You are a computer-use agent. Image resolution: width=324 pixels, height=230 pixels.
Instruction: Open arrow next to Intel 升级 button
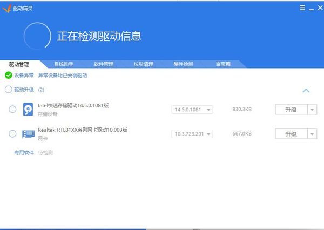coord(312,110)
